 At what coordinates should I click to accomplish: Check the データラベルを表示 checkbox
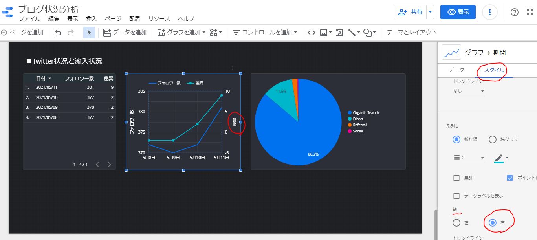click(456, 196)
